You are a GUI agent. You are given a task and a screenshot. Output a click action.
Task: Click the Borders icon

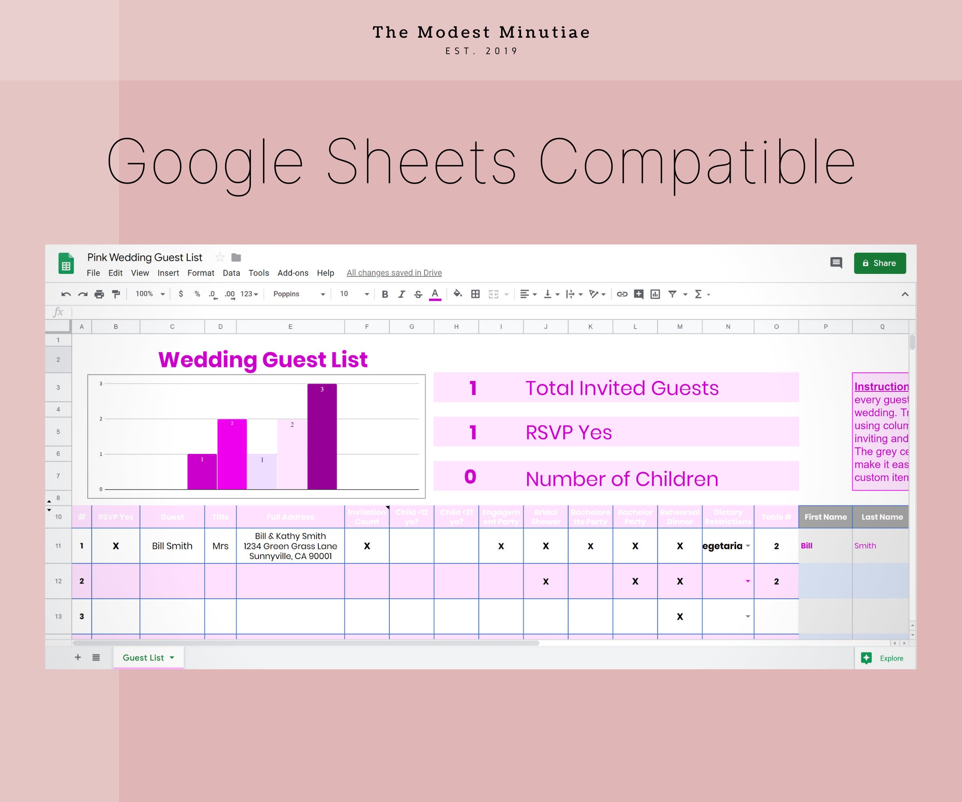[x=475, y=294]
